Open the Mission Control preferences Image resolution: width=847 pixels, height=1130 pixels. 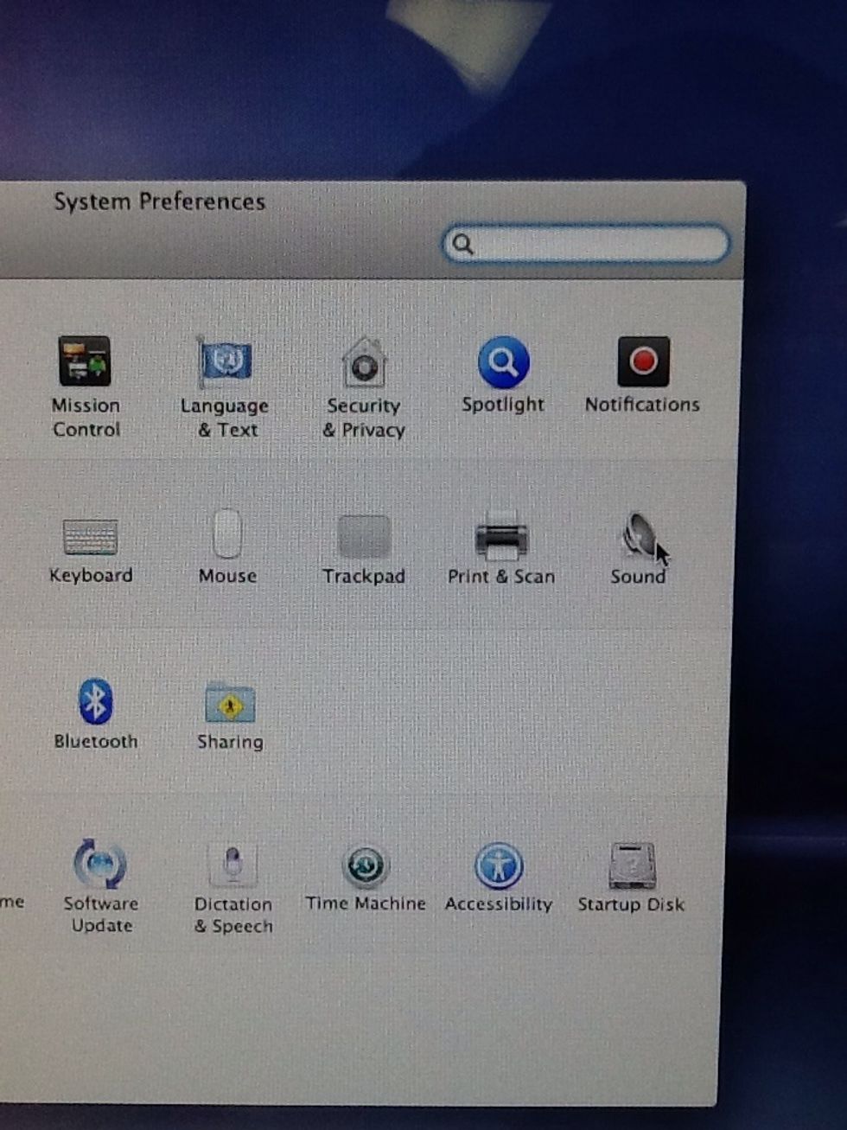[x=85, y=361]
